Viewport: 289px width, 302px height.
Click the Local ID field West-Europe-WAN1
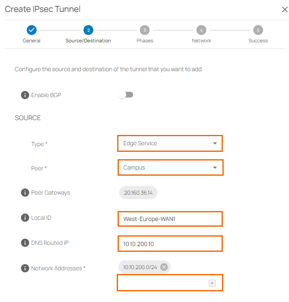coord(170,219)
